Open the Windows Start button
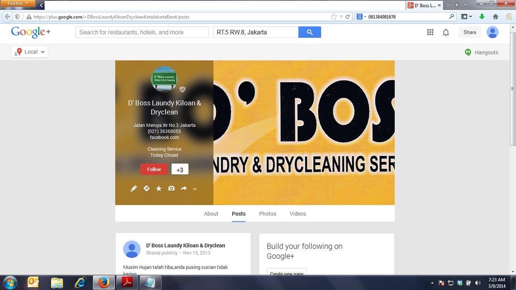 pos(10,282)
